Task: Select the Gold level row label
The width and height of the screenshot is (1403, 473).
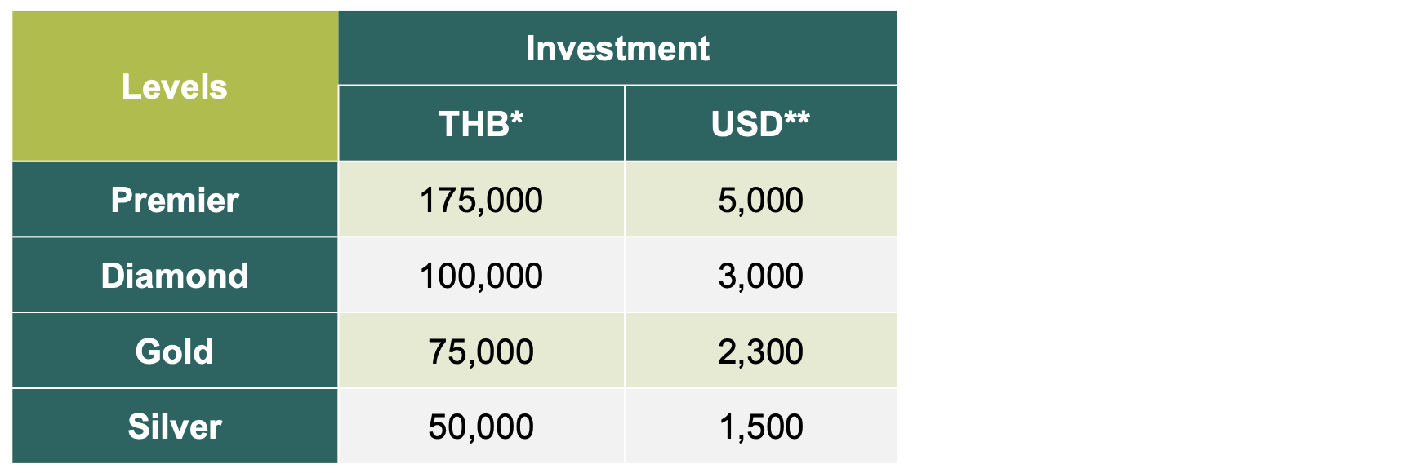Action: (x=175, y=351)
